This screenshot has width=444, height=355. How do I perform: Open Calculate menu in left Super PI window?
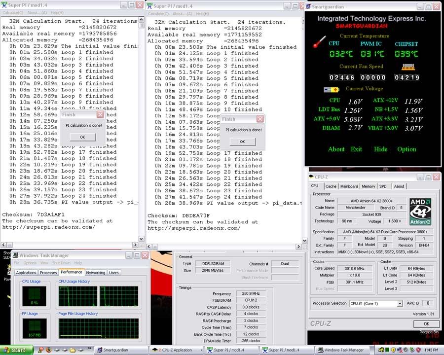pyautogui.click(x=13, y=13)
